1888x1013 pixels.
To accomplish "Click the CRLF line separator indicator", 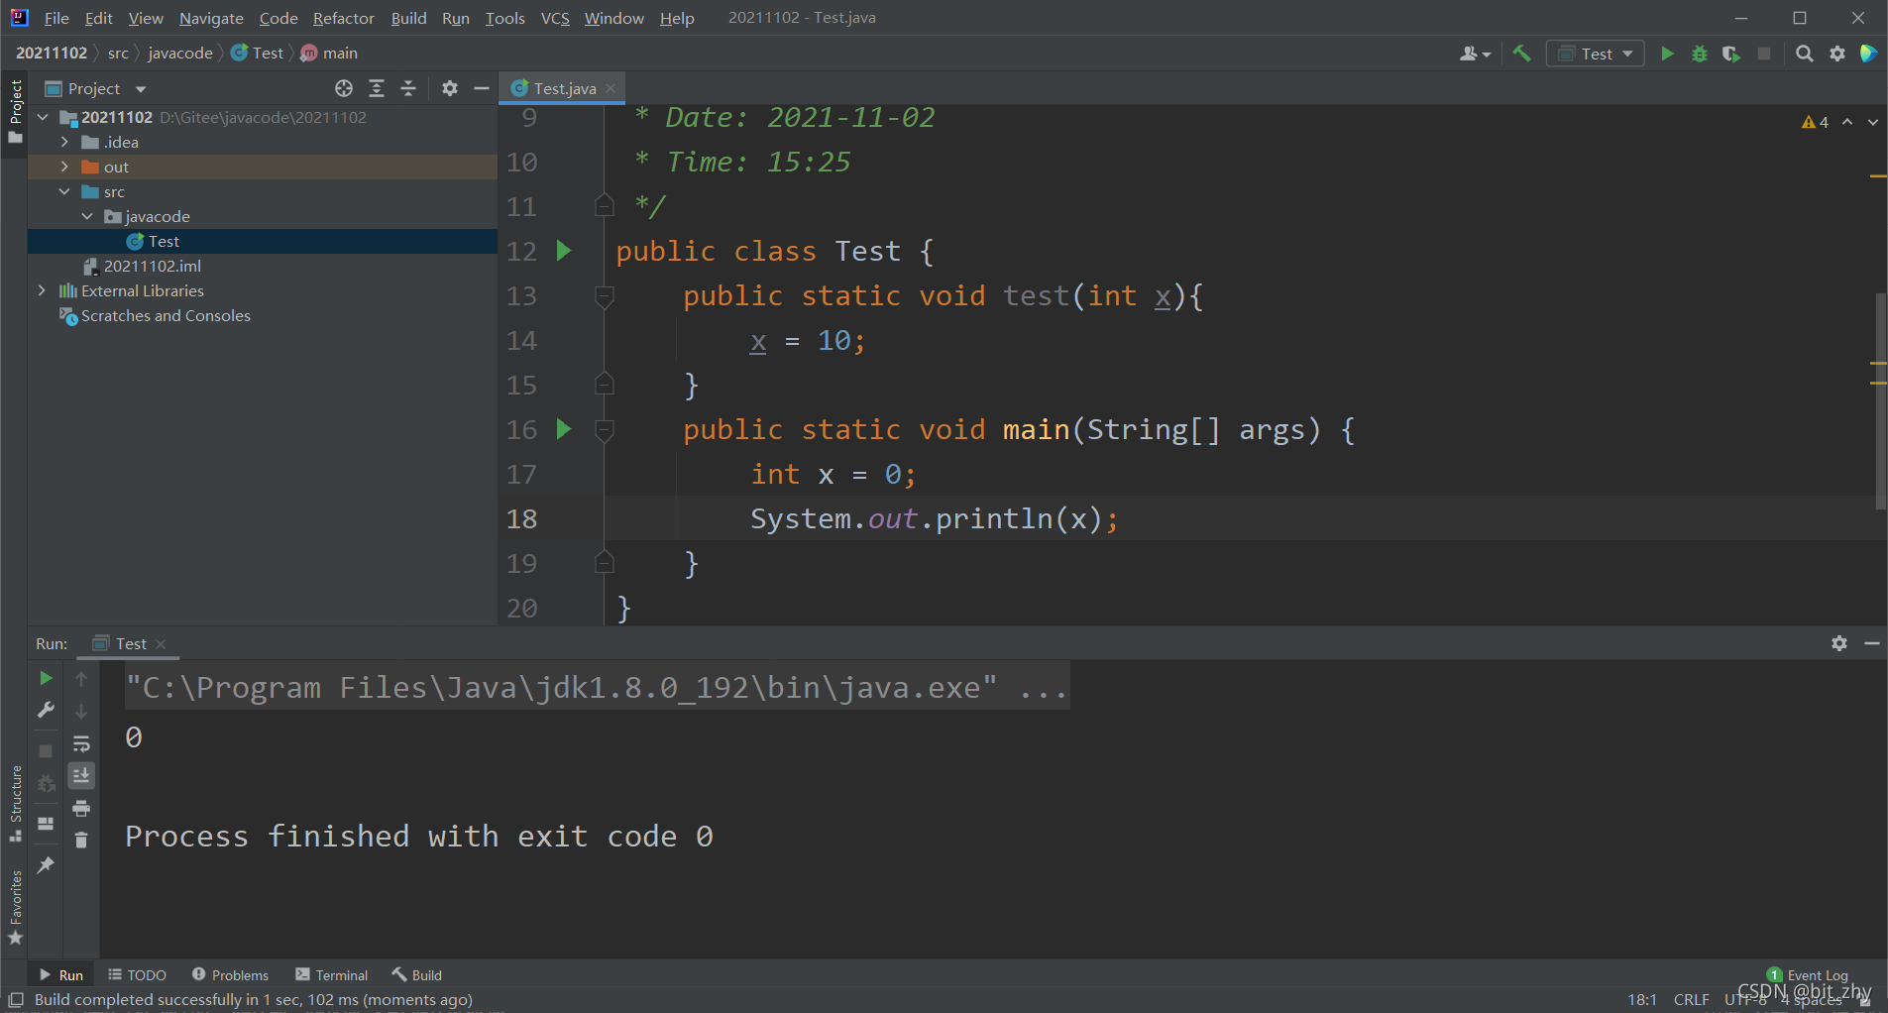I will 1691,999.
